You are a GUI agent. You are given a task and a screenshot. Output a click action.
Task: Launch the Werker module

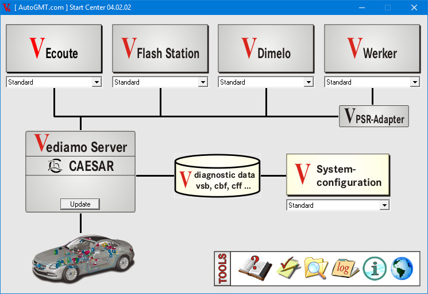pyautogui.click(x=372, y=49)
